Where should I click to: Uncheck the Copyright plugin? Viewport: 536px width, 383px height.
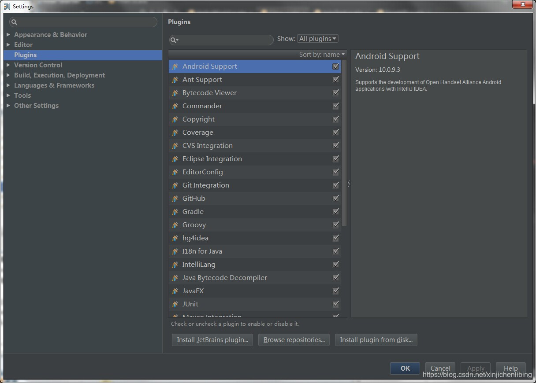coord(336,119)
